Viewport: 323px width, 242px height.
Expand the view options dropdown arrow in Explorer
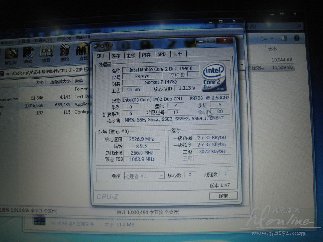click(272, 38)
